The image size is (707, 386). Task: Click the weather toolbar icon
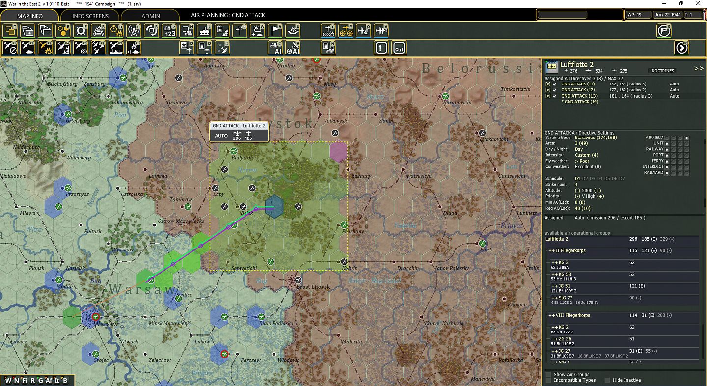258,30
